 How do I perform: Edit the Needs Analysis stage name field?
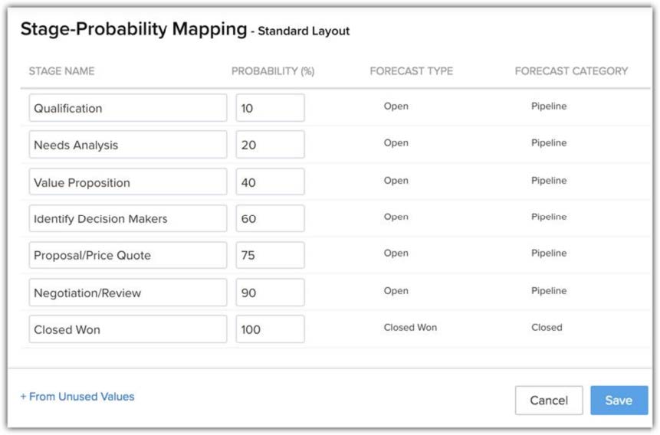click(x=128, y=145)
